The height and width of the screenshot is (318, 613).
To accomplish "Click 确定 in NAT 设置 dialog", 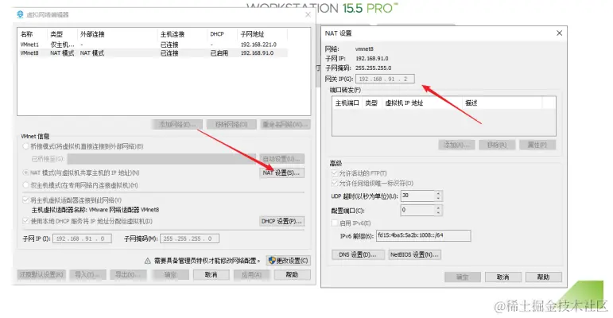I will pos(463,277).
